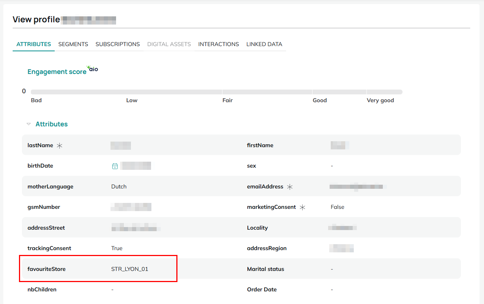Click the Marital status label

pos(266,269)
